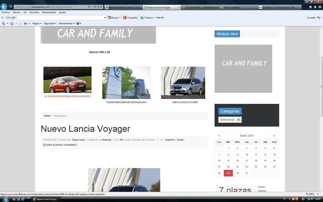Viewport: 323px width, 202px height.
Task: Click the Compartir share button
Action: (130, 18)
